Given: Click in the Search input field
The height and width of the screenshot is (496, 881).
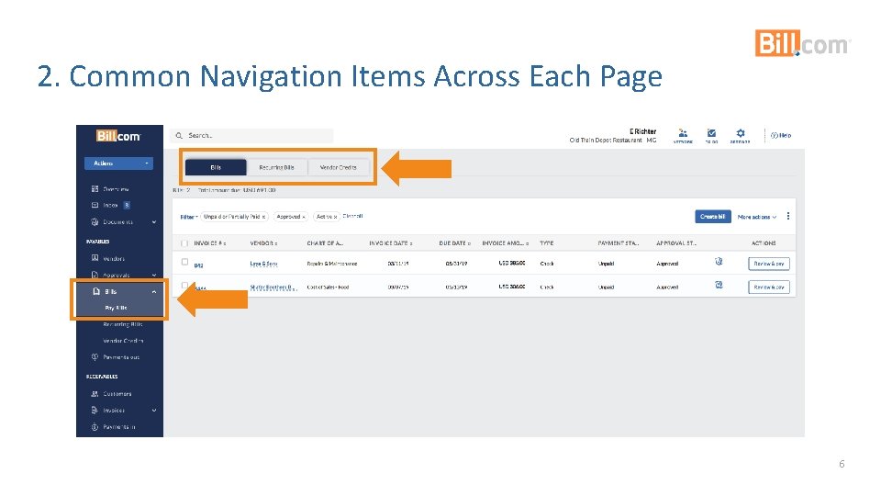Looking at the screenshot, I should pos(251,136).
